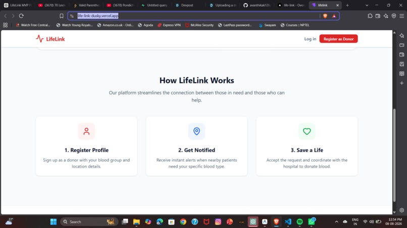This screenshot has height=228, width=407.
Task: Switch to the Uploading a d... tab
Action: pos(223,5)
